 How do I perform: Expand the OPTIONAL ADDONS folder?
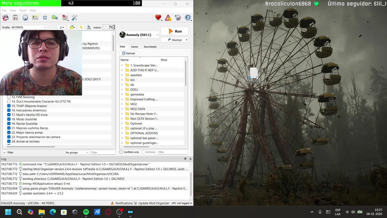(x=122, y=133)
